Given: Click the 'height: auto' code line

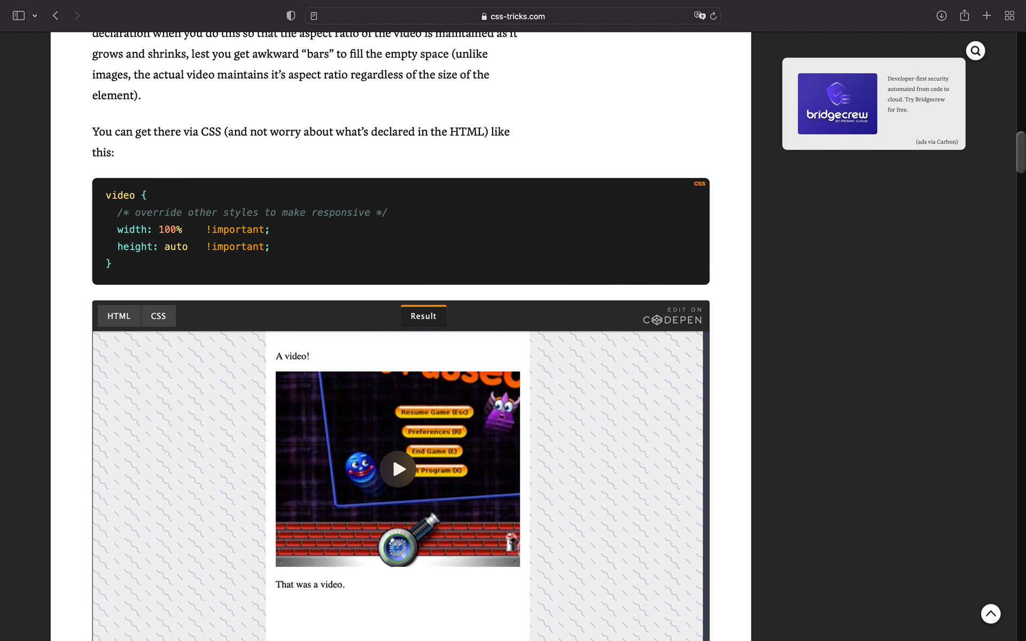Looking at the screenshot, I should tap(193, 247).
